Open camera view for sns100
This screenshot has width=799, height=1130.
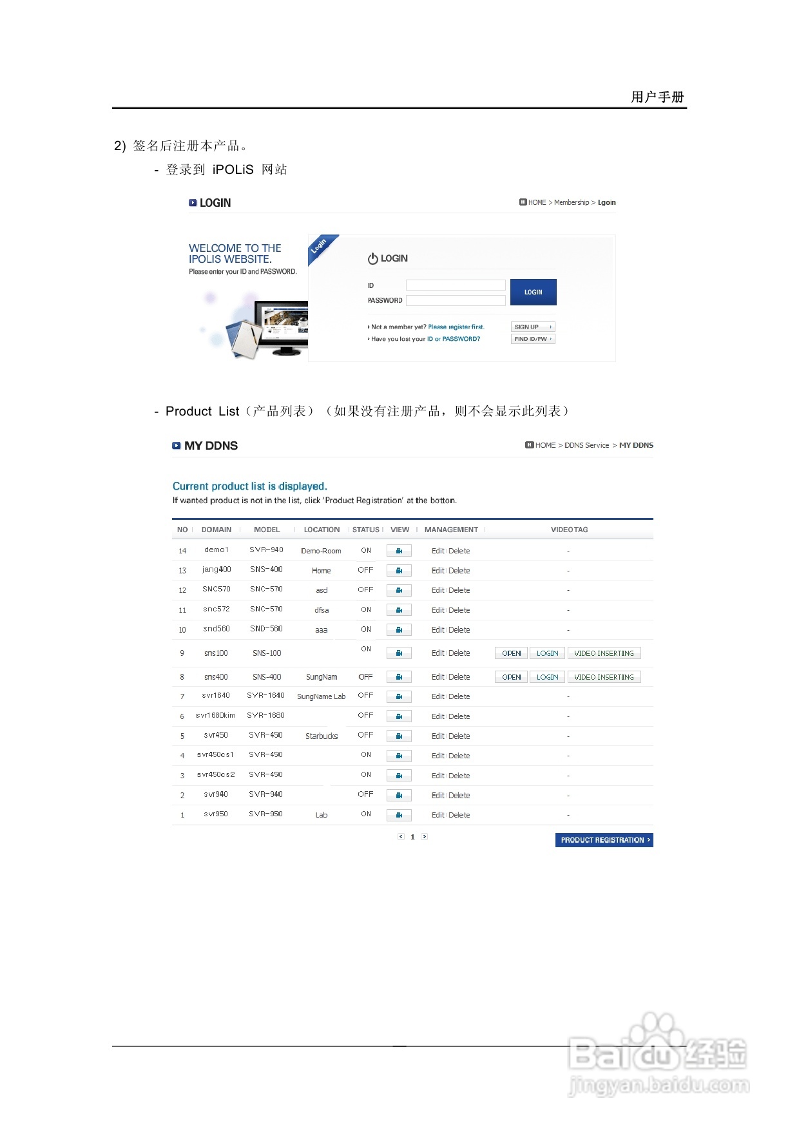click(x=399, y=653)
